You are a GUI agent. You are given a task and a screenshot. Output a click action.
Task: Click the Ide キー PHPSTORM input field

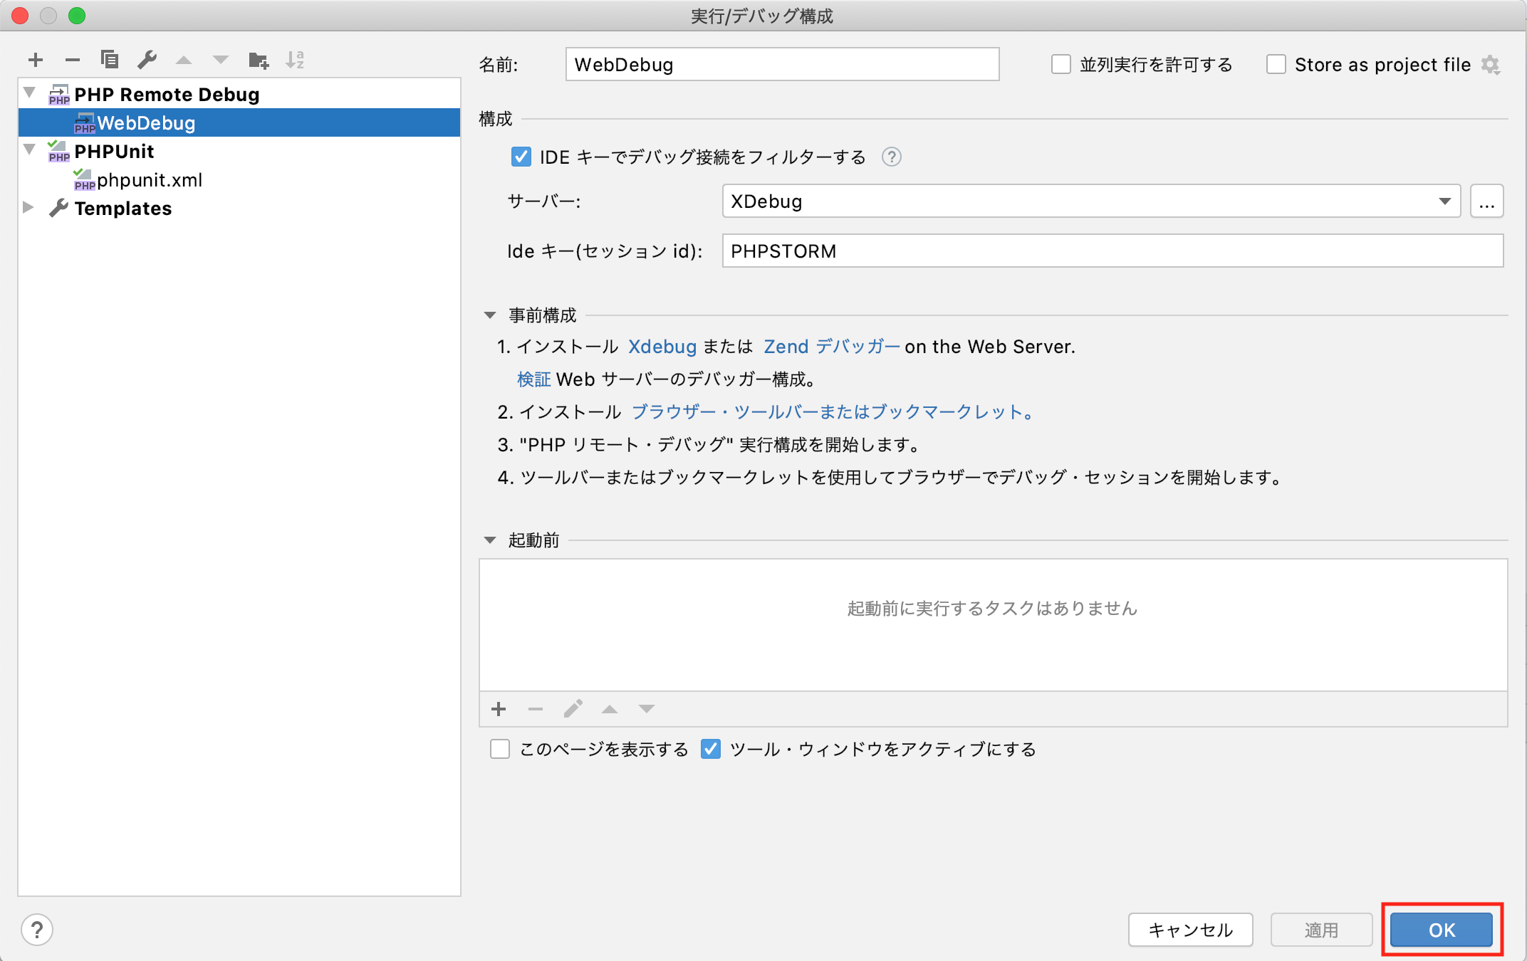[x=1112, y=251]
